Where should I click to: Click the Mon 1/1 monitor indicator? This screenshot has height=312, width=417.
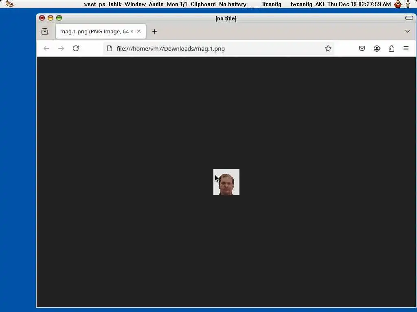[177, 4]
